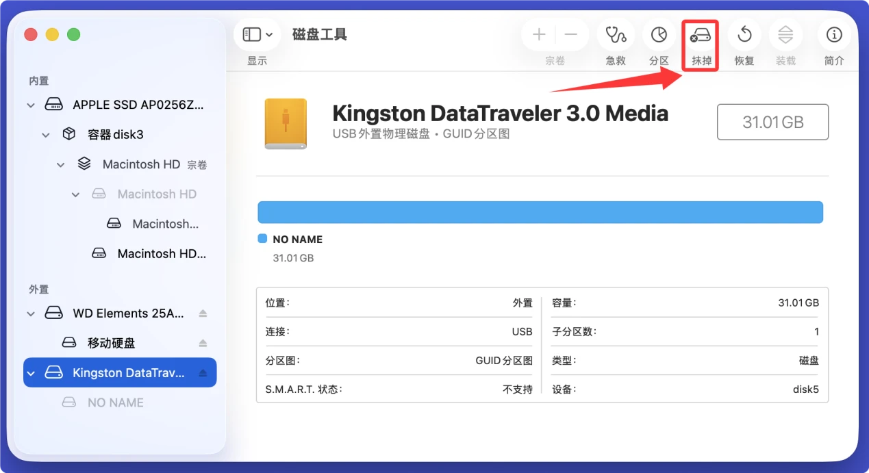Click the blue NO NAME legend square
Viewport: 869px width, 473px height.
pos(262,239)
